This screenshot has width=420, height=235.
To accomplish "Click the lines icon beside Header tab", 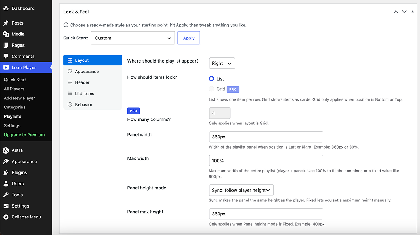I will [x=70, y=82].
